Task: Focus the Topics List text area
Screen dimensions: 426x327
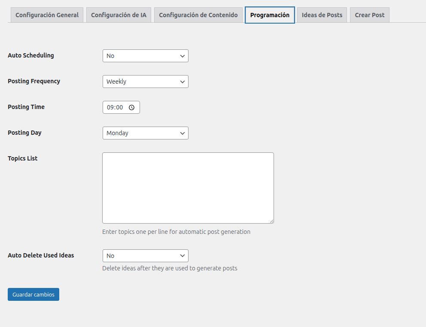Action: click(188, 188)
